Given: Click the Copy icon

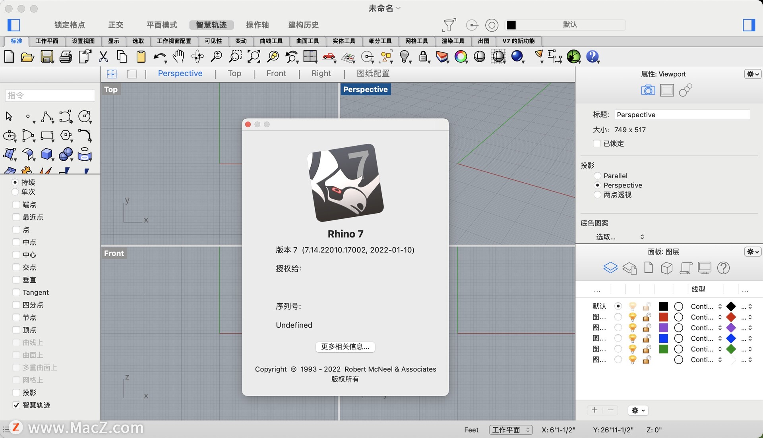Looking at the screenshot, I should (122, 57).
